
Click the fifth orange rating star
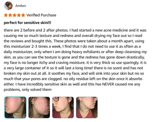pos(23,15)
